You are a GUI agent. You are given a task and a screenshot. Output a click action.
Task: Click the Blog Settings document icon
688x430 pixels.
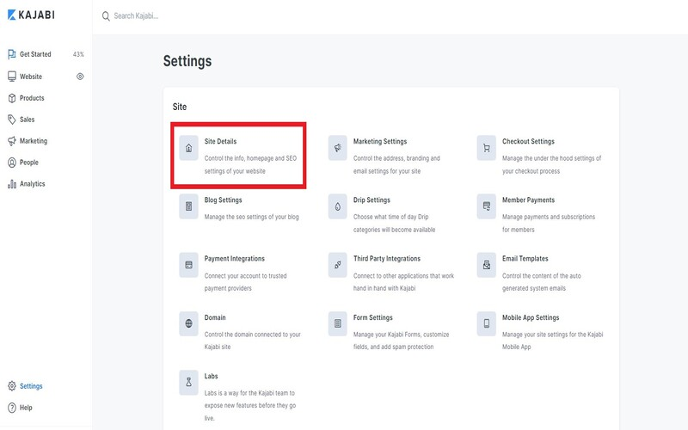(188, 206)
